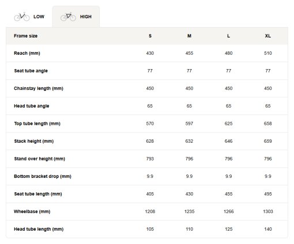Select the HIGH geometry tab
This screenshot has width=294, height=244.
(76, 17)
